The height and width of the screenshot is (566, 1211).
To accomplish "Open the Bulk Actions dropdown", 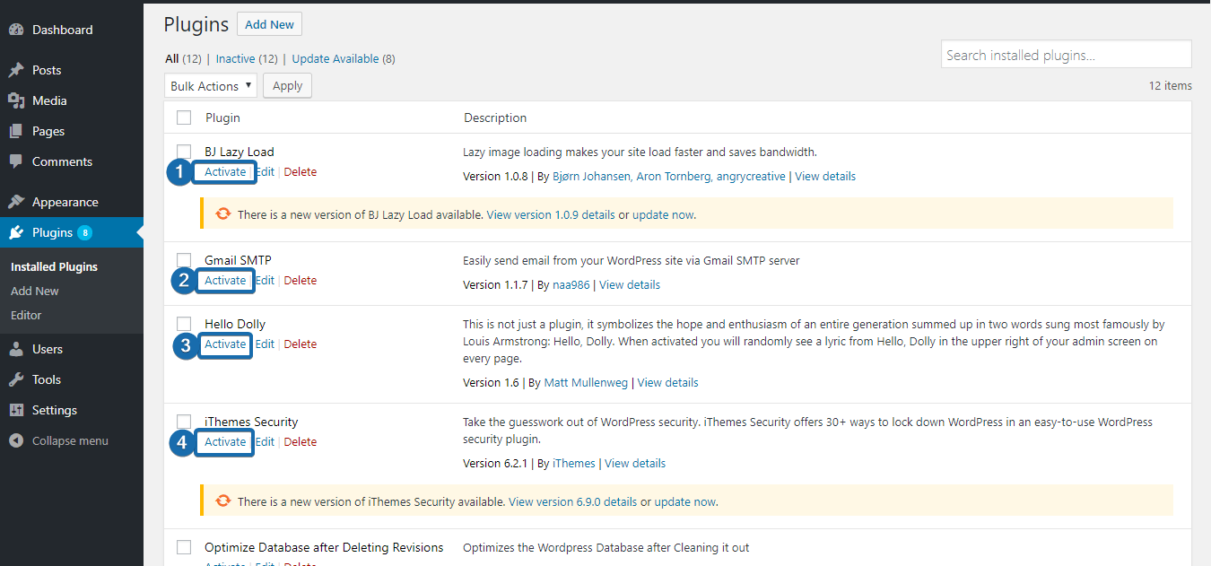I will 211,86.
